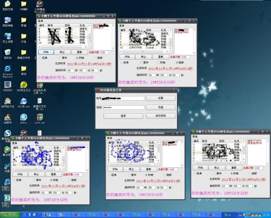Focus the 帐号 field in SOSO抢礼包工具 window
Screen dimensions: 271x218
(x=124, y=98)
